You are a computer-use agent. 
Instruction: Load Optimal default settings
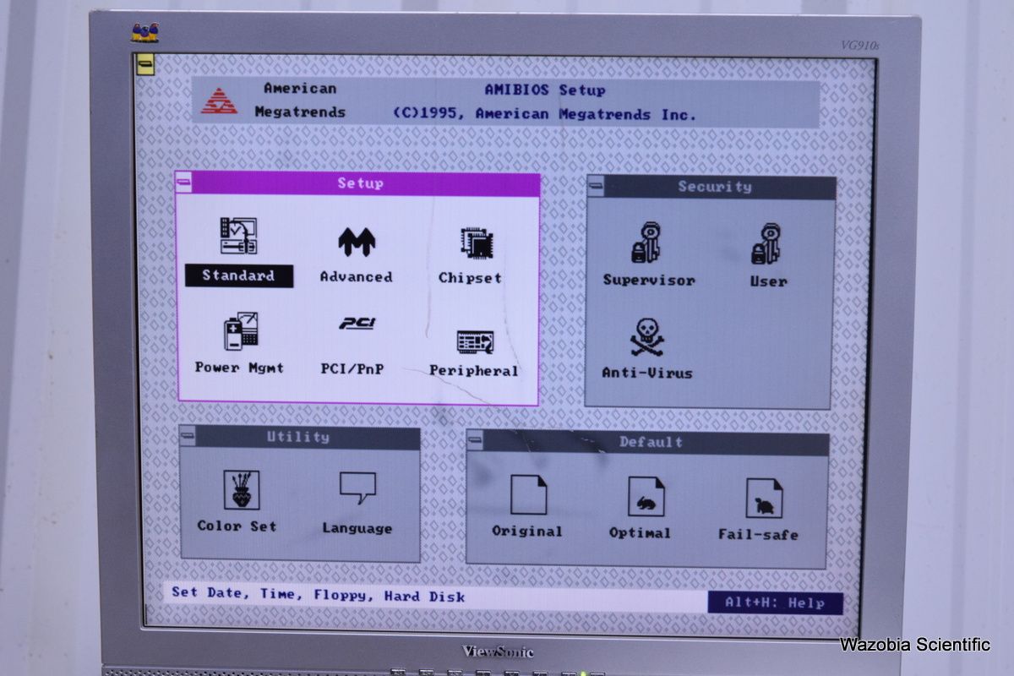(646, 497)
